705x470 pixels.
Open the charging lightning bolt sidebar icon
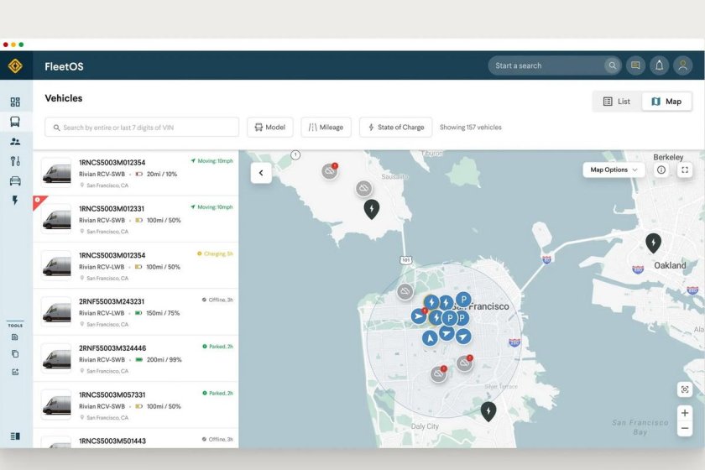click(15, 201)
